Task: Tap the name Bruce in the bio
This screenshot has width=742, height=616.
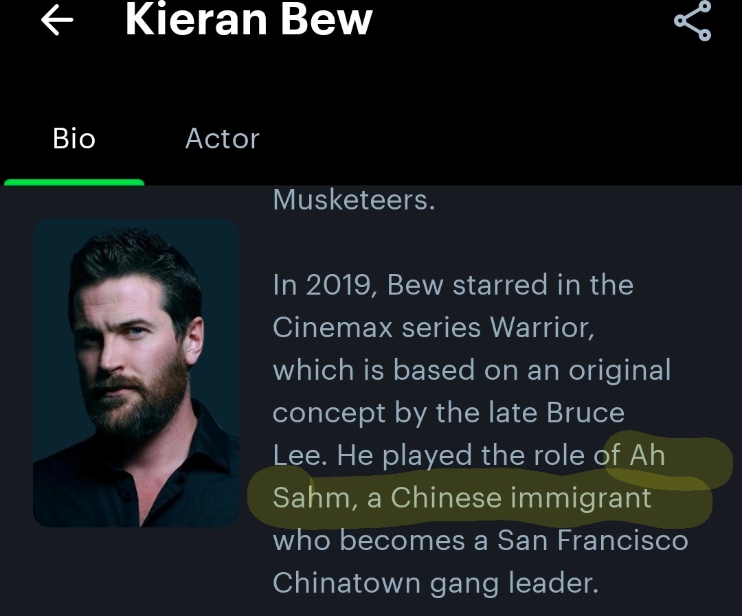Action: pyautogui.click(x=585, y=413)
